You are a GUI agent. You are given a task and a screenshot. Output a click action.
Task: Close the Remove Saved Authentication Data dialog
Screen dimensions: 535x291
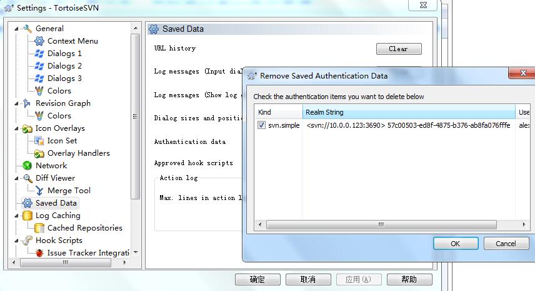click(x=522, y=72)
